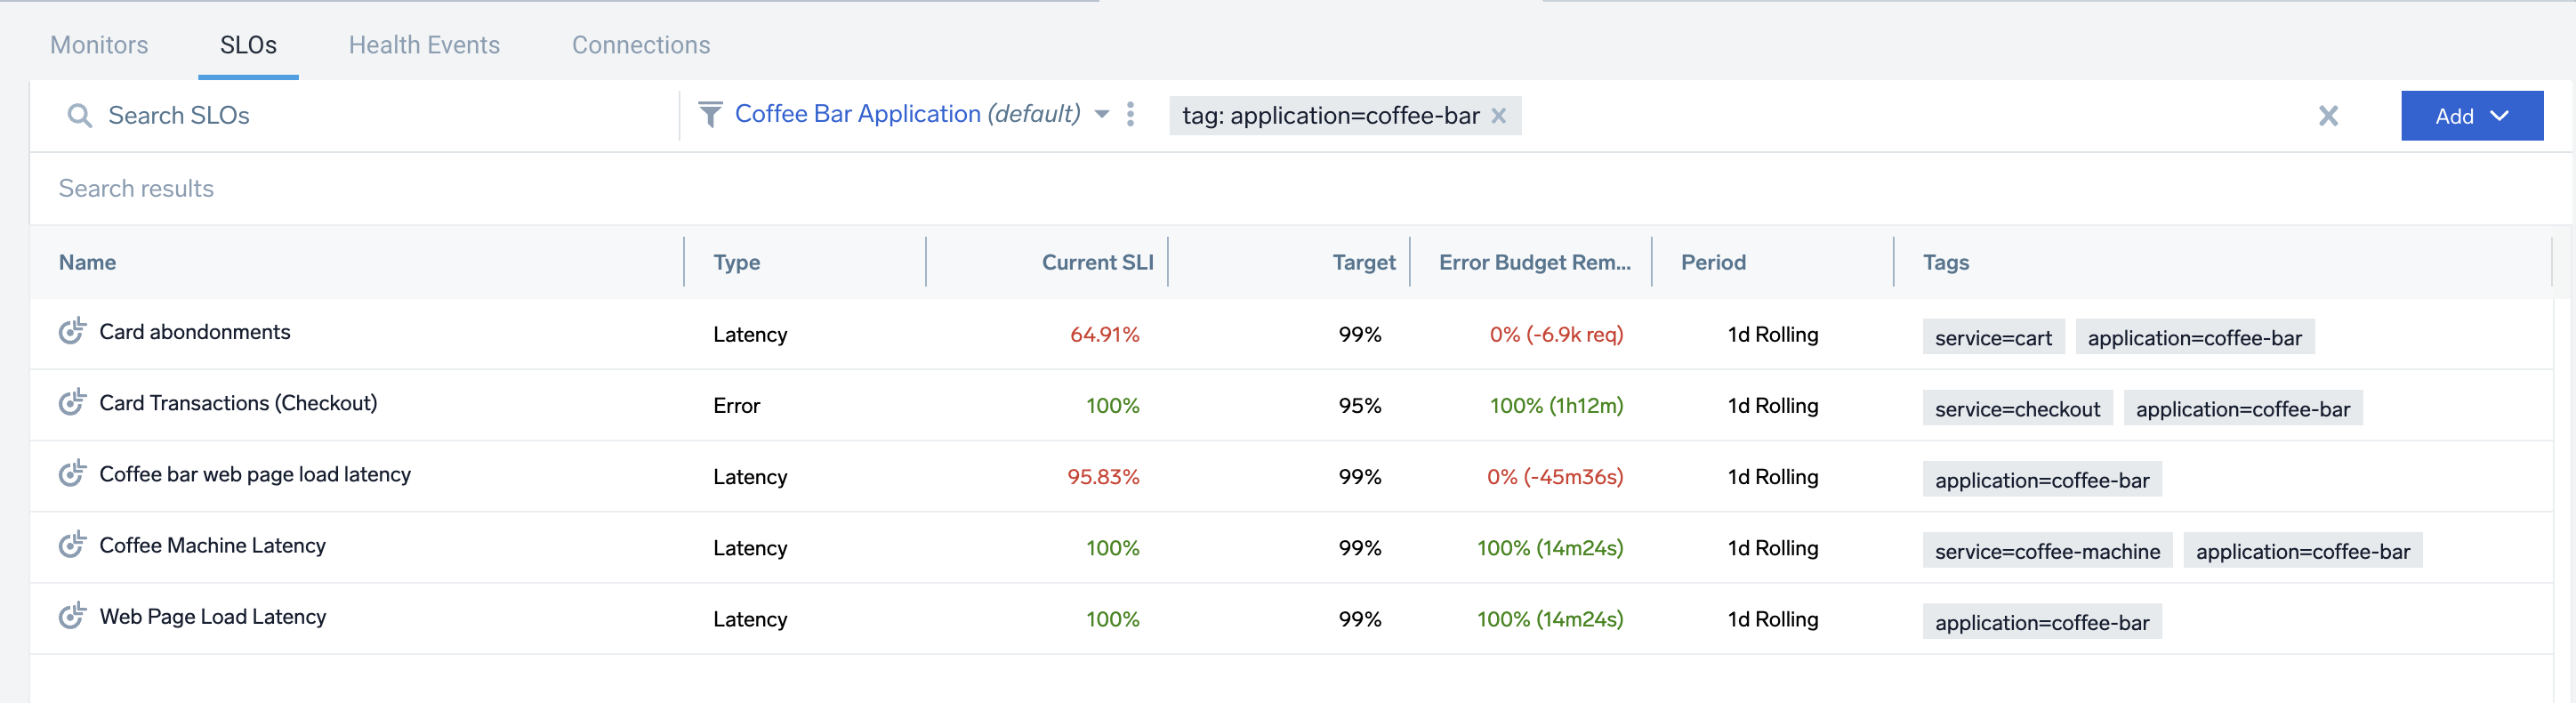Click the SLO icon beside Card Transactions (Checkout)

72,403
